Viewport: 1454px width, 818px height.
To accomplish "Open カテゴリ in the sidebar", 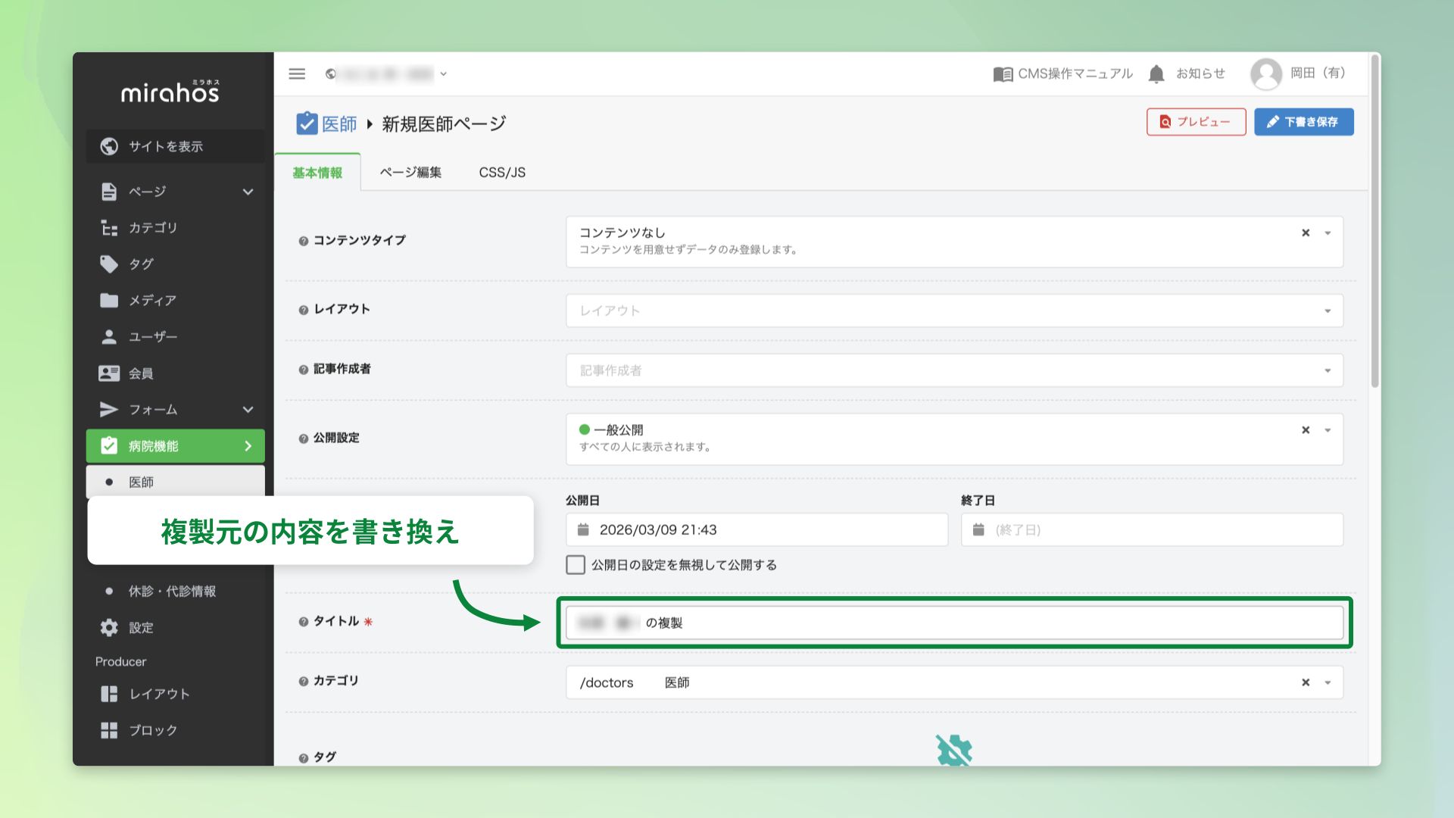I will [x=175, y=228].
